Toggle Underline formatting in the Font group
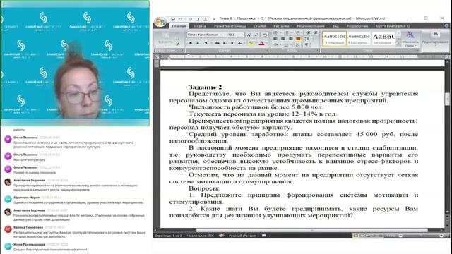This screenshot has height=254, width=452. coord(206,43)
